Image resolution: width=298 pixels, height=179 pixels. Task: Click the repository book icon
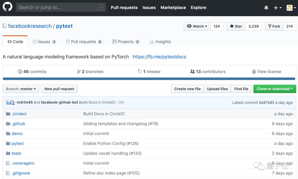click(x=4, y=26)
